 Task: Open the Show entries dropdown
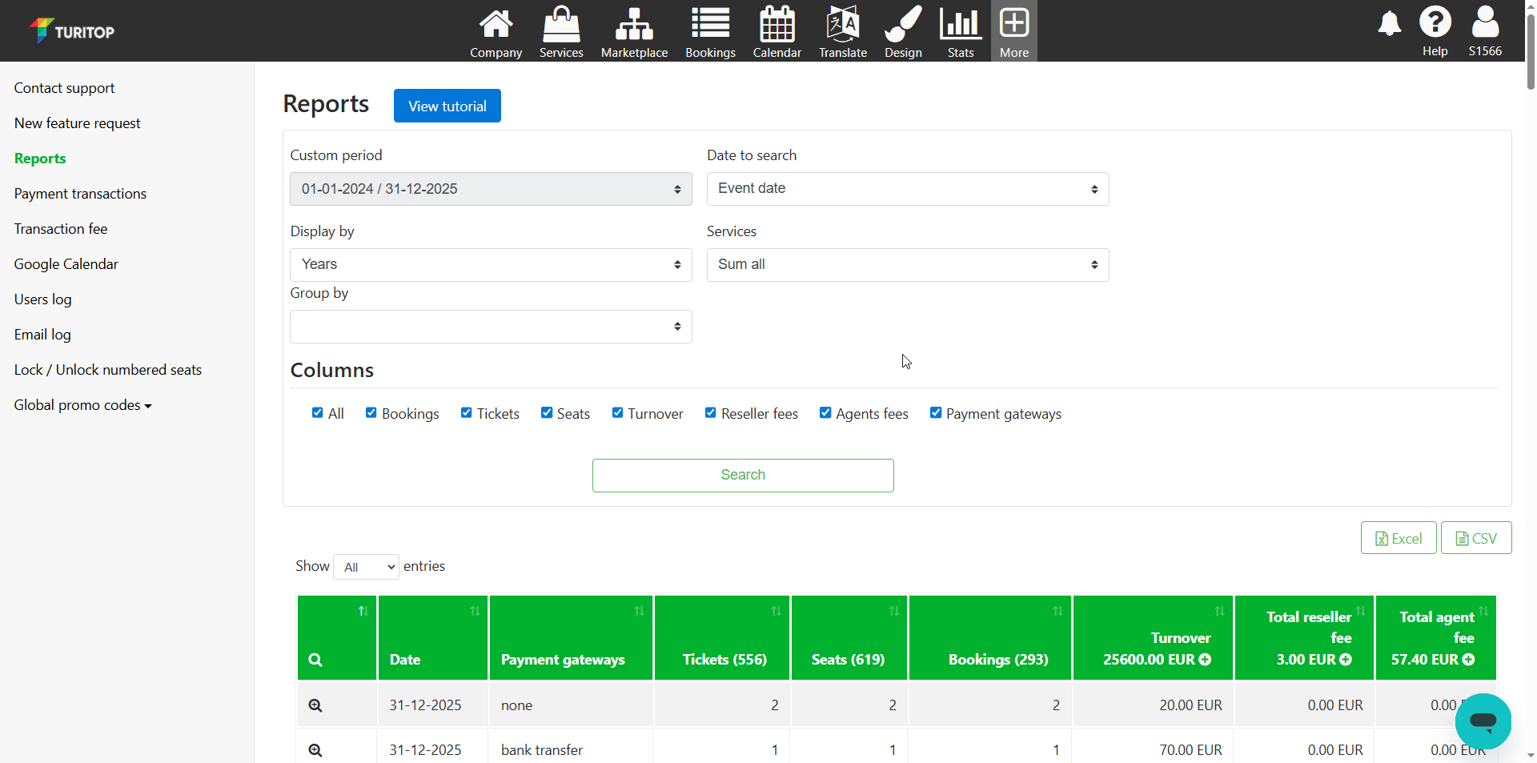pos(366,567)
